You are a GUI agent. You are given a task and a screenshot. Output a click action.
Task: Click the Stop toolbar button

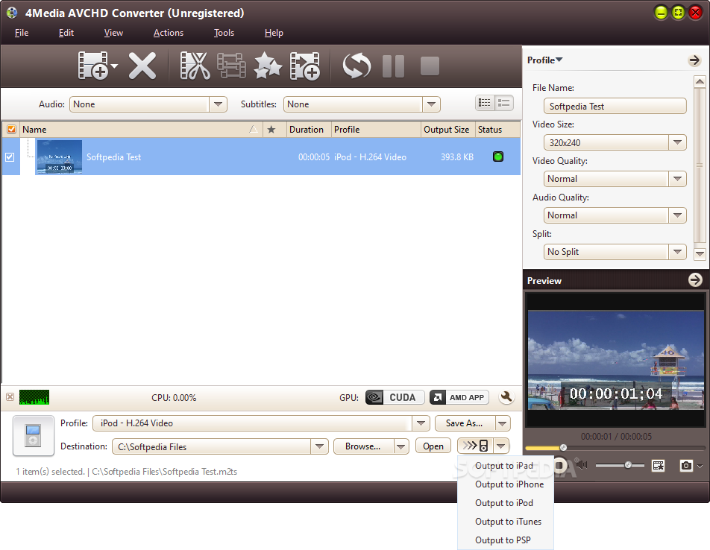(x=430, y=66)
